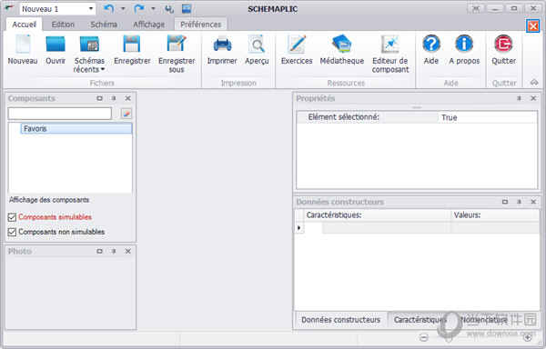Click the row indicator arrow in data grid
546x349 pixels.
(299, 228)
